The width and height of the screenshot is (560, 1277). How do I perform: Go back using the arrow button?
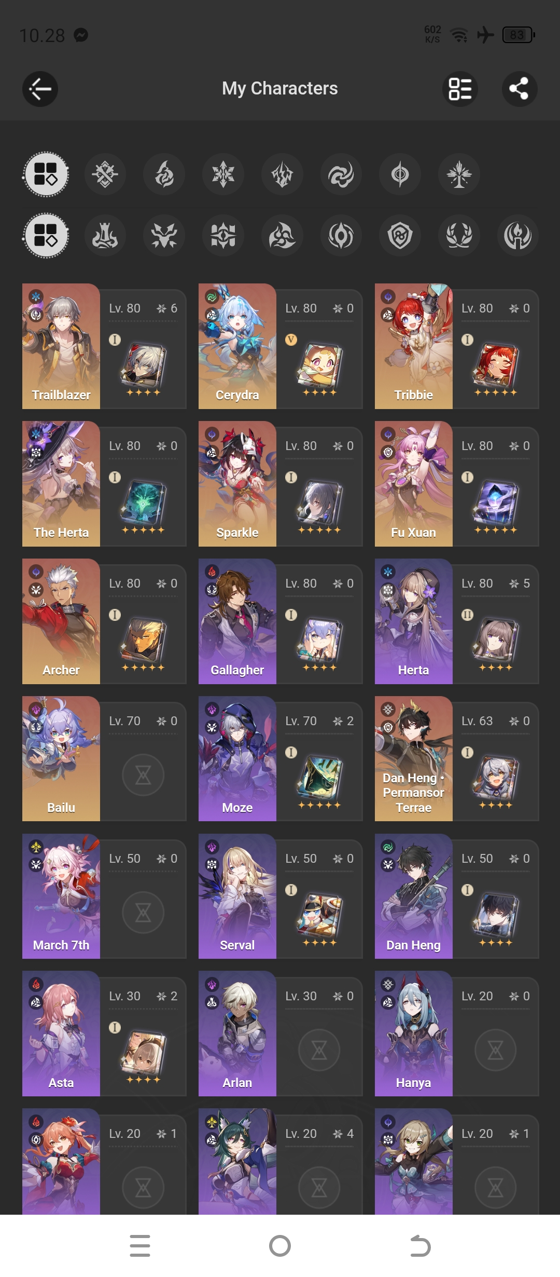pos(40,89)
